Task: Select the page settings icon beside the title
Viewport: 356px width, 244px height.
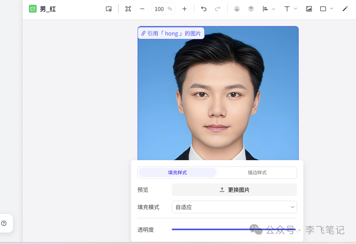Action: point(108,9)
